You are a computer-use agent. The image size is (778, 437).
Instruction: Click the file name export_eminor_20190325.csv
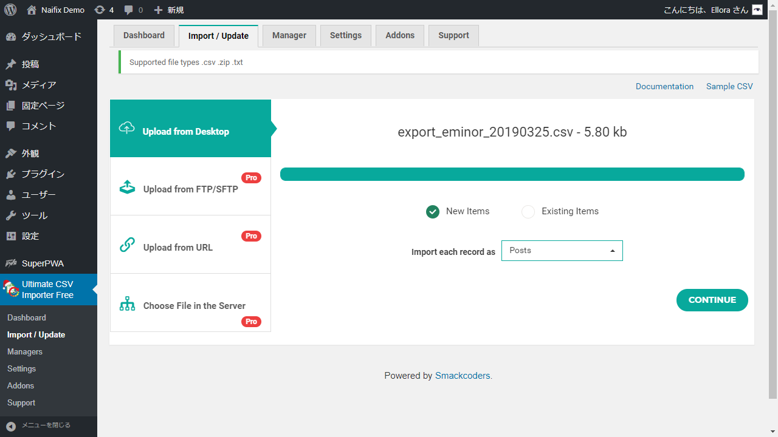(x=485, y=132)
